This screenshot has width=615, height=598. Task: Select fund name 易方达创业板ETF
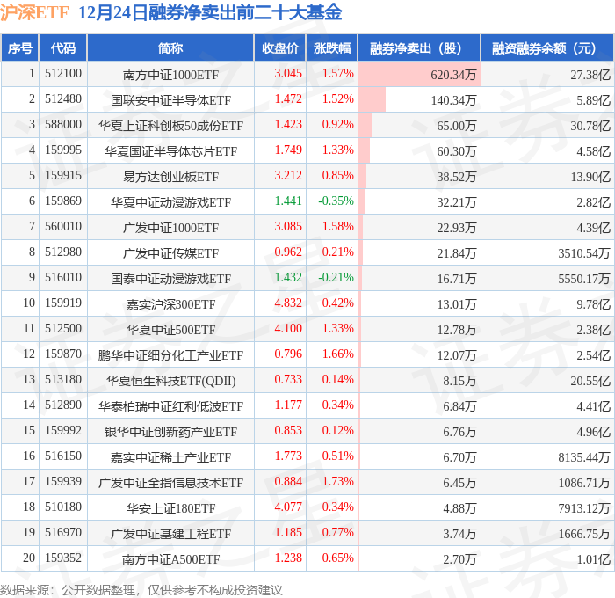170,176
